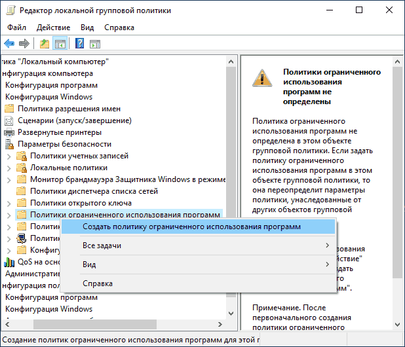
Task: Select Политика "Локальный компьютер" root node
Action: (55, 62)
